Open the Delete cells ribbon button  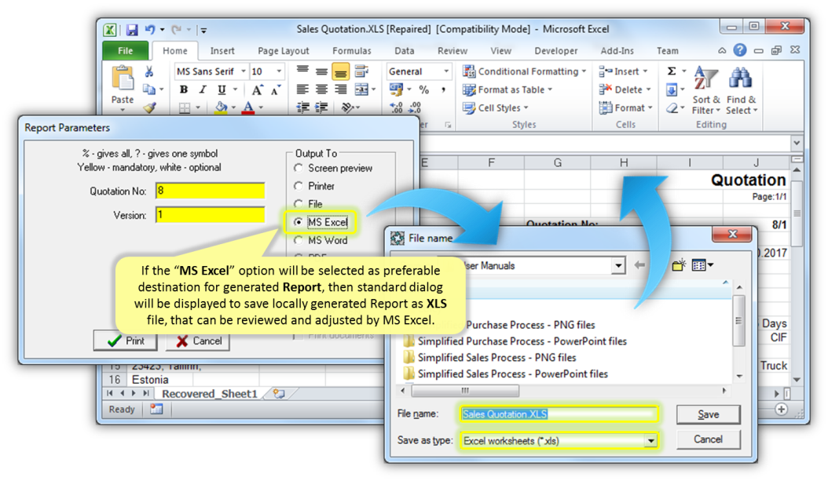[625, 89]
